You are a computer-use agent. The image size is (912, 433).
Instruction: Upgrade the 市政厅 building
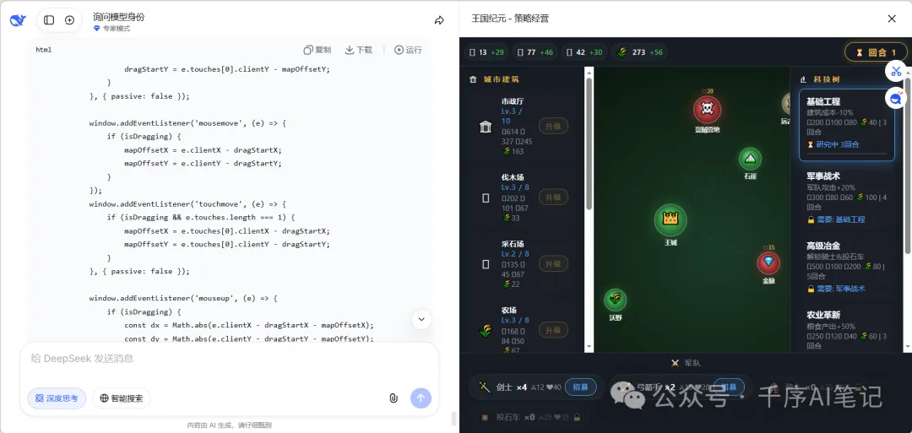(x=553, y=126)
